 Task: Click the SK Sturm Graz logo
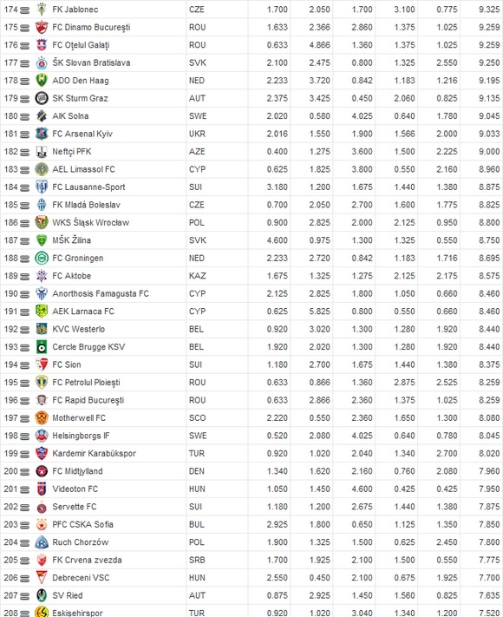pyautogui.click(x=42, y=98)
